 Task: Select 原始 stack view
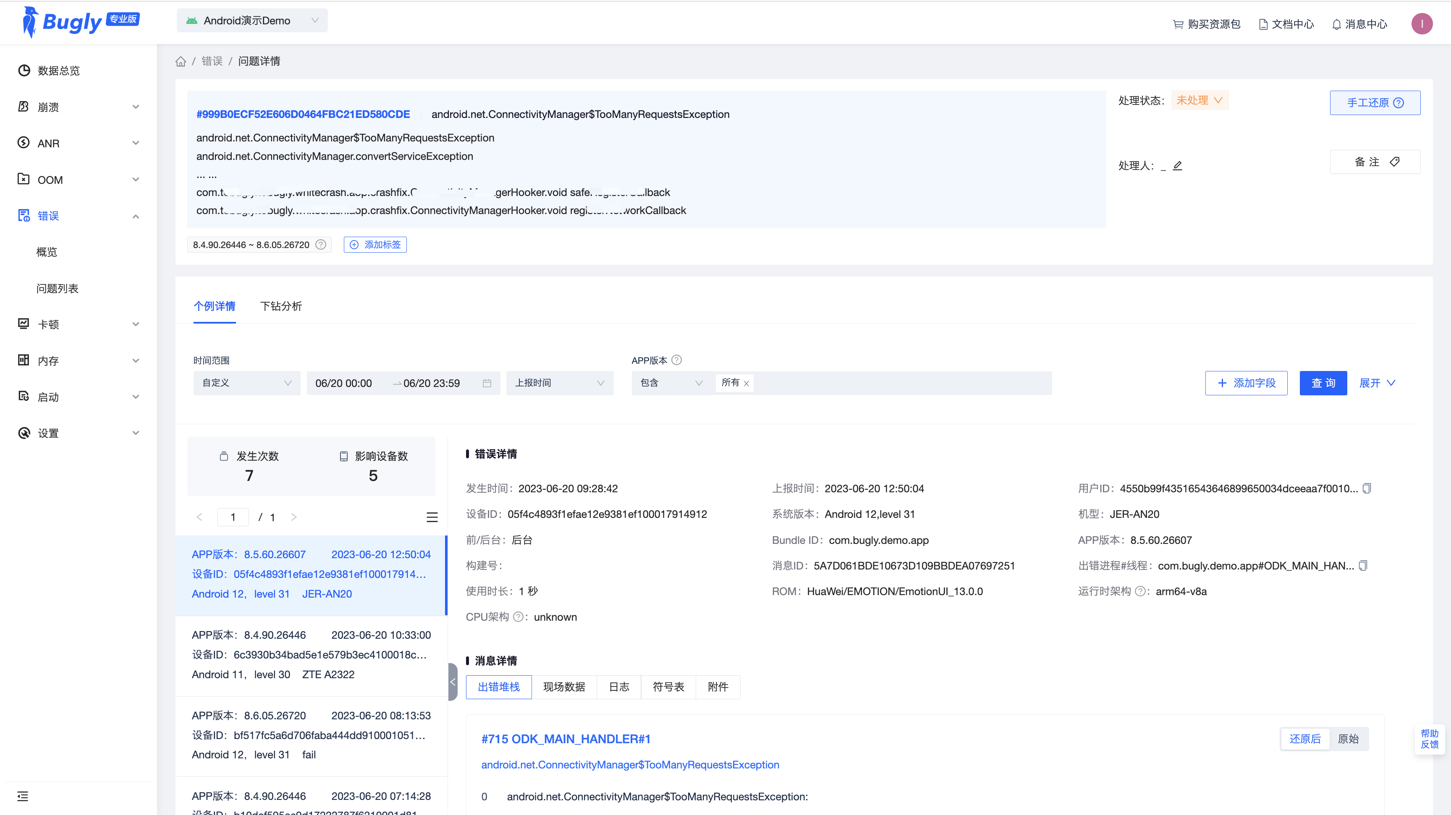(1349, 739)
